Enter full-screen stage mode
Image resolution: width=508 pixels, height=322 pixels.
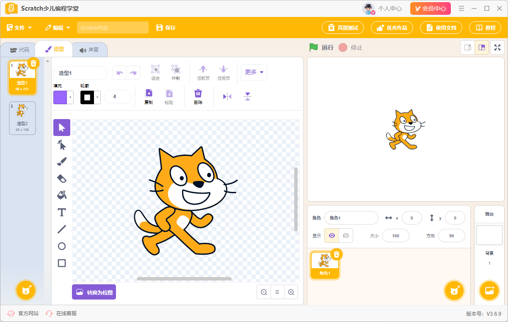pos(497,47)
